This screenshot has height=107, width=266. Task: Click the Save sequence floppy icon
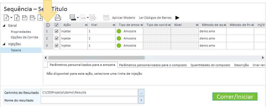point(25,18)
